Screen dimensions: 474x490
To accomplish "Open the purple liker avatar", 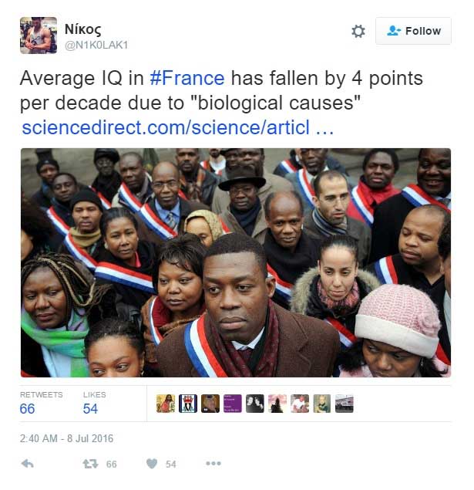I will 233,404.
